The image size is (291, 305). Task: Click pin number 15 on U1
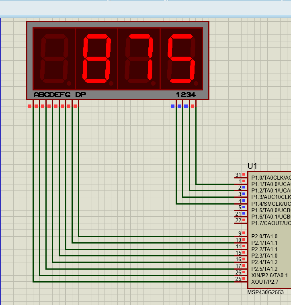(238, 253)
